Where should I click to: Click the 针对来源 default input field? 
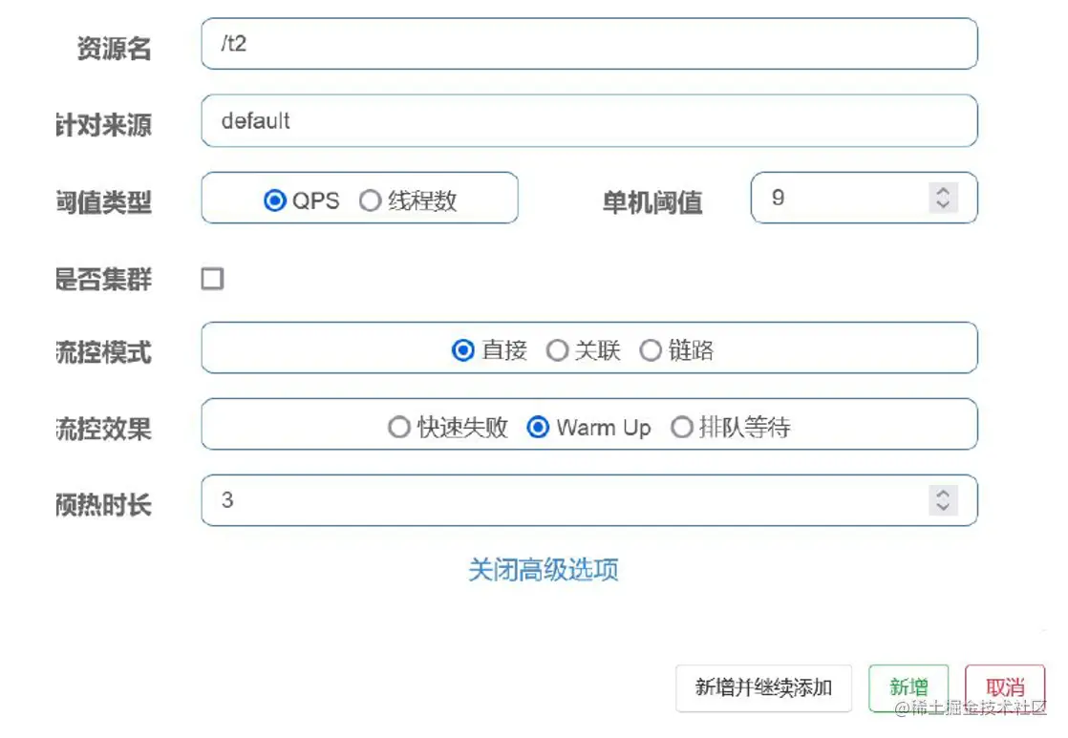tap(588, 121)
